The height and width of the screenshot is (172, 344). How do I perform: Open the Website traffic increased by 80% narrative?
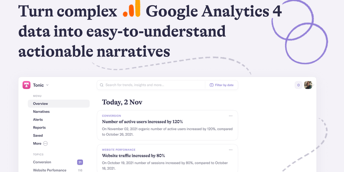click(x=133, y=156)
